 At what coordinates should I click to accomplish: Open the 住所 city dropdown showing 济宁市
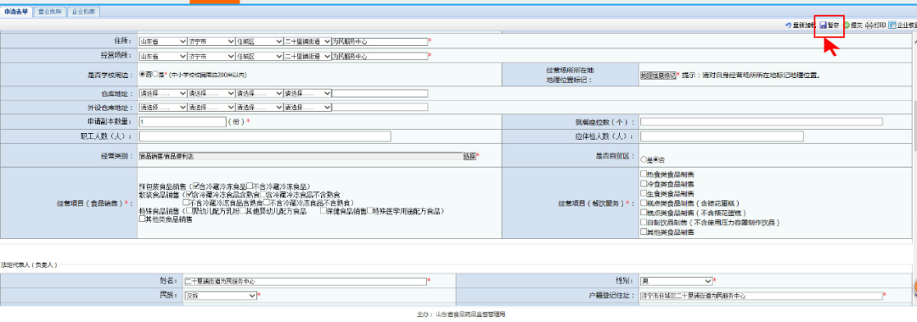tap(211, 42)
